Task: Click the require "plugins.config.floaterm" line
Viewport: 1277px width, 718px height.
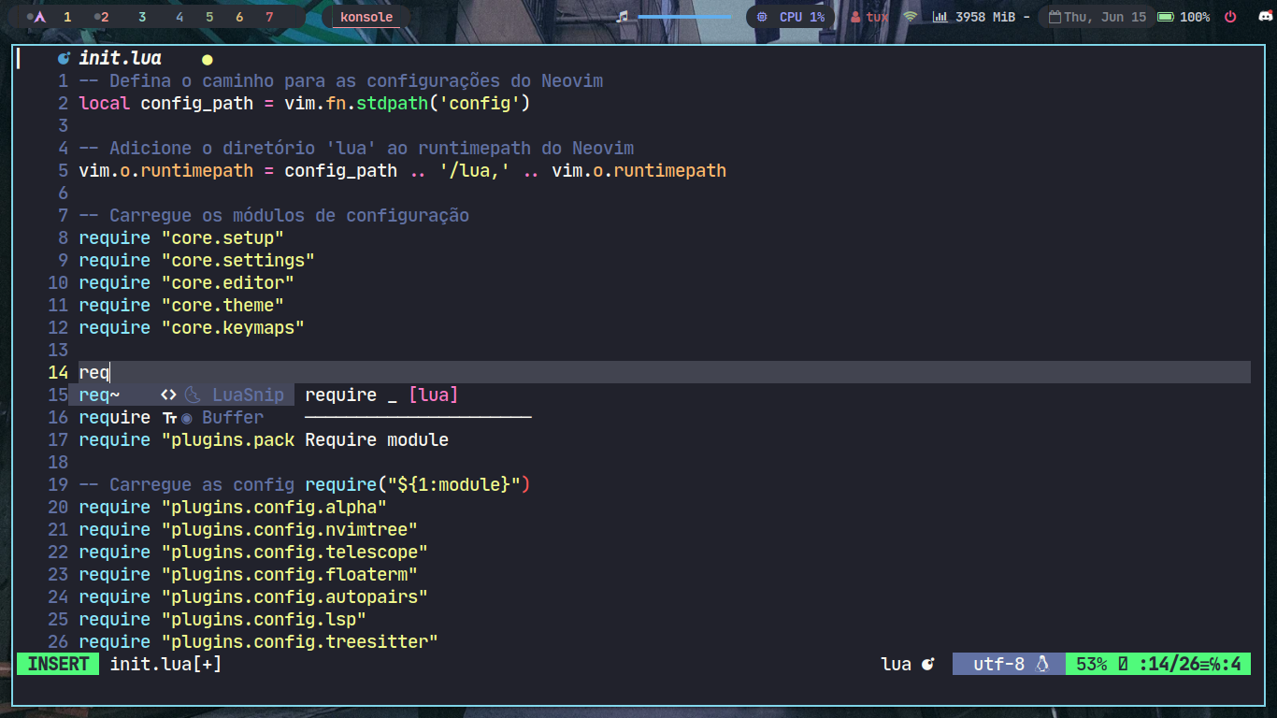Action: (x=248, y=574)
